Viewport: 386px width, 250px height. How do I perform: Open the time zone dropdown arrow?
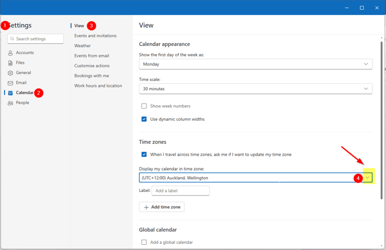(x=368, y=178)
